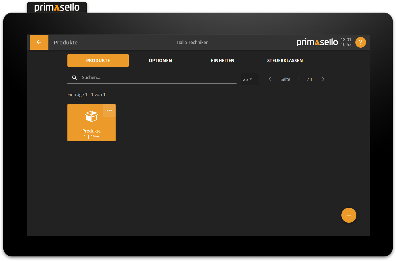The image size is (396, 261).
Task: Expand the 25 entries-per-page dropdown
Action: [x=248, y=79]
